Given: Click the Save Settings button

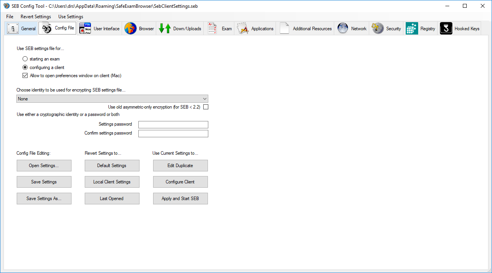Looking at the screenshot, I should pyautogui.click(x=44, y=182).
